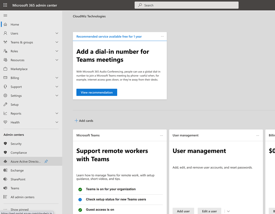
Task: Open the Security admin center icon
Action: coord(5,144)
